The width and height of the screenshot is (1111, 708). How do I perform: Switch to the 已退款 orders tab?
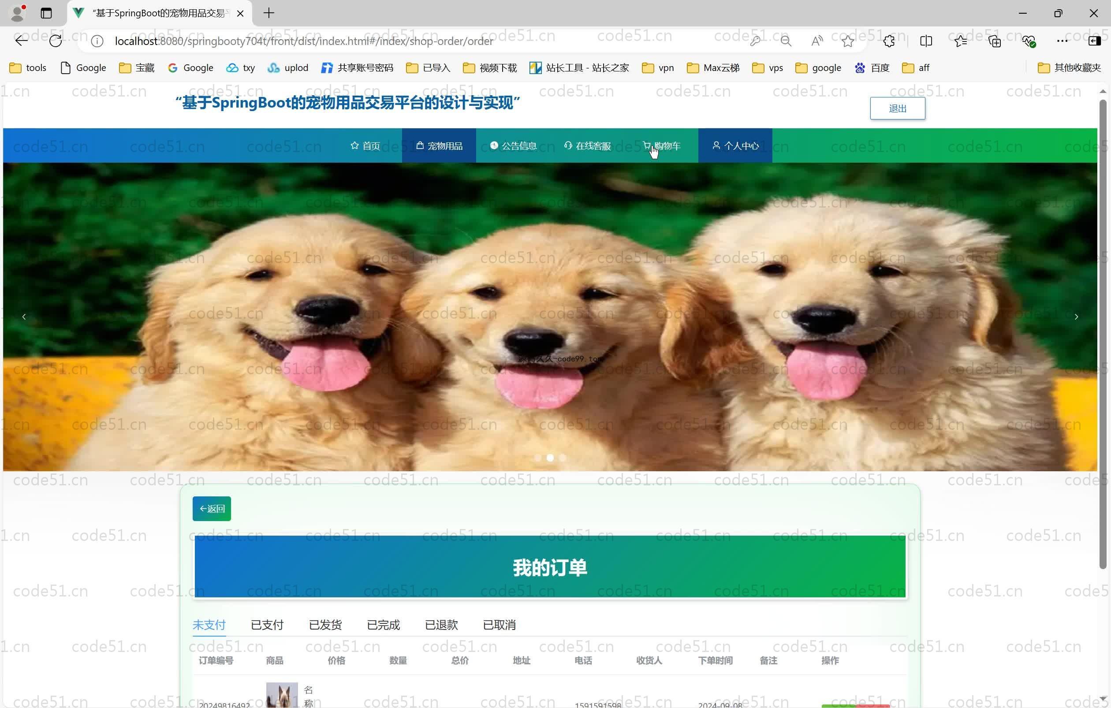click(x=442, y=625)
